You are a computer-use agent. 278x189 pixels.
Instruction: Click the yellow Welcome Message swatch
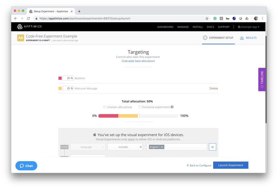coord(60,88)
